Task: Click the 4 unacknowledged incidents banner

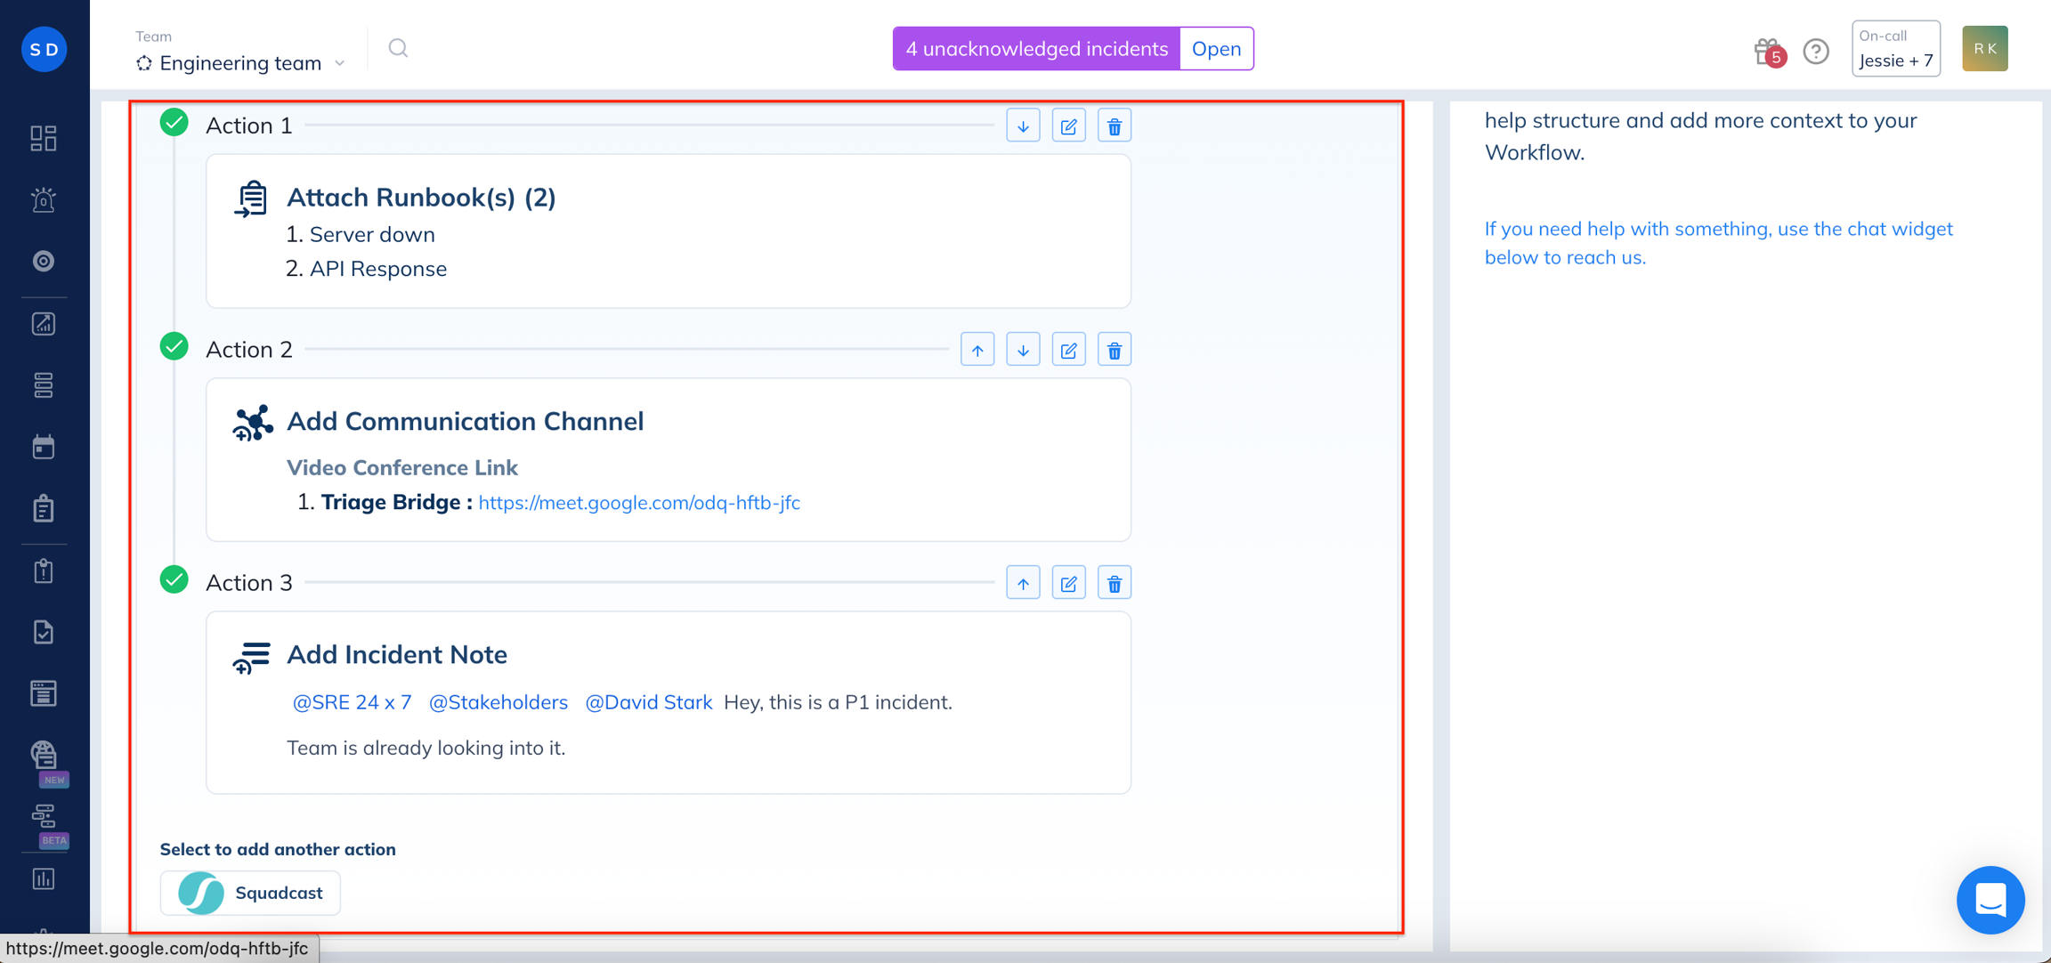Action: coord(1036,48)
